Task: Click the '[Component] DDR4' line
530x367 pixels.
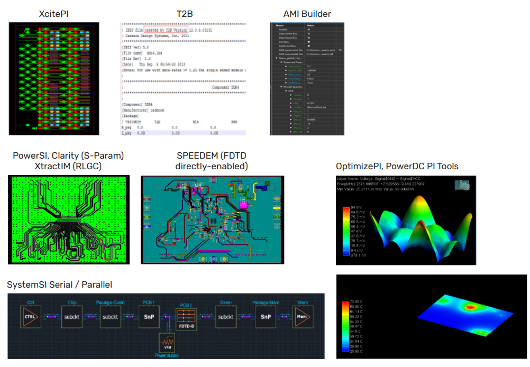Action: (x=137, y=104)
